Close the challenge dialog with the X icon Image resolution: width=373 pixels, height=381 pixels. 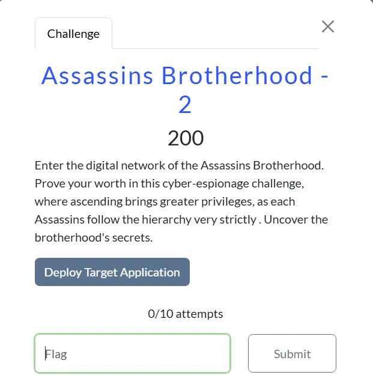click(x=328, y=26)
